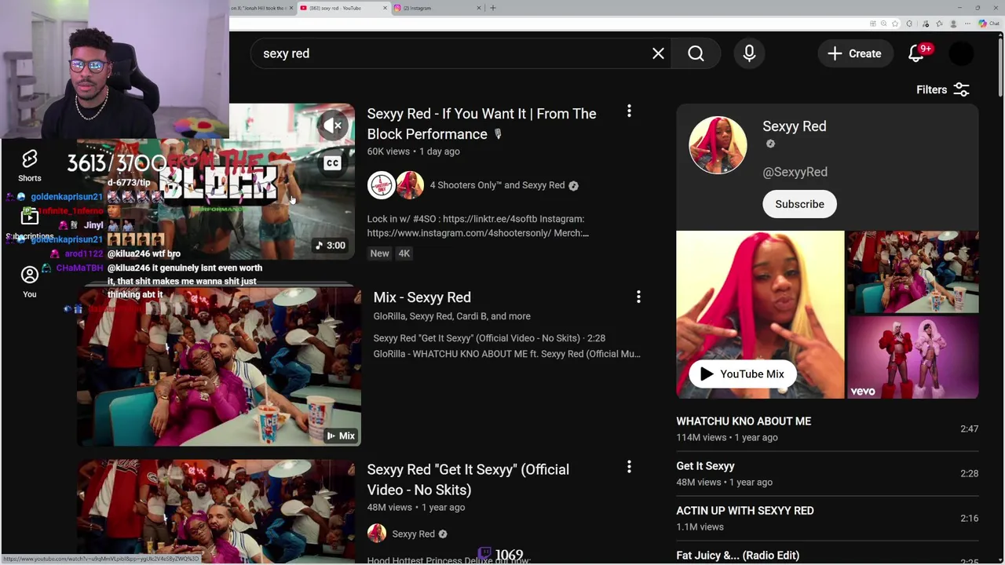Open Subscriptions in the sidebar
1005x565 pixels.
29,224
